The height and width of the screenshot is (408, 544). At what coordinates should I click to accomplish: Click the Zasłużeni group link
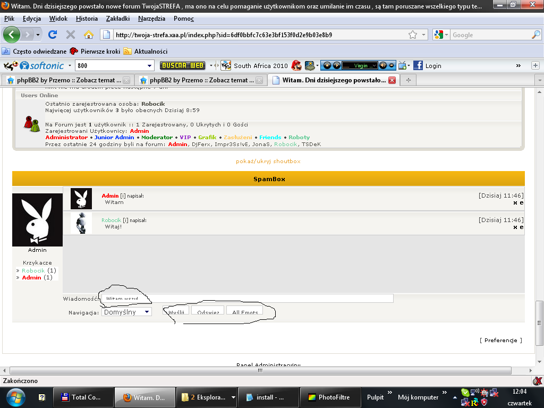(237, 138)
